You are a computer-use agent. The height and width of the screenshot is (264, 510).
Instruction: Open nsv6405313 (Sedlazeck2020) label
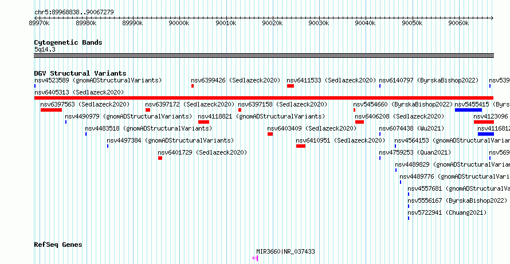79,92
